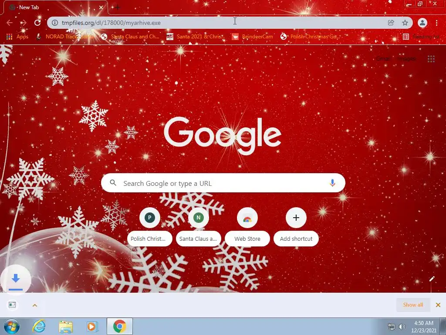Click the blue download arrow bubble
The height and width of the screenshot is (335, 446).
coord(16,280)
